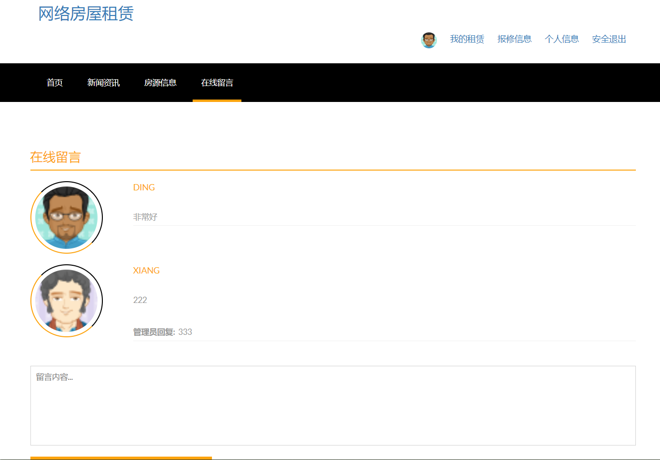Go to 个人信息 page
The width and height of the screenshot is (660, 460).
(562, 39)
